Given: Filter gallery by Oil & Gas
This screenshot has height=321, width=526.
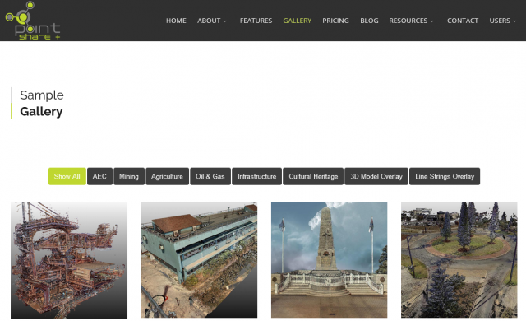Looking at the screenshot, I should (x=210, y=176).
